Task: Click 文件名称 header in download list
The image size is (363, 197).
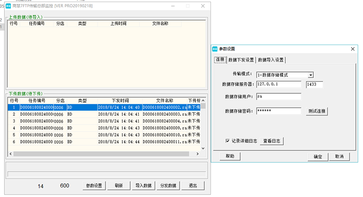Action: pos(165,101)
